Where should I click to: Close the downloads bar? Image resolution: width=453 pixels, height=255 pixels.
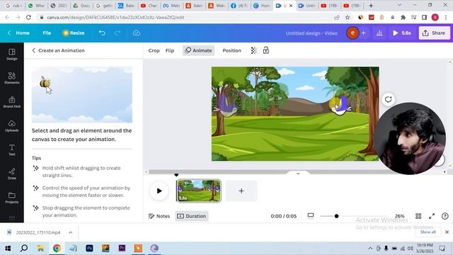tap(447, 232)
